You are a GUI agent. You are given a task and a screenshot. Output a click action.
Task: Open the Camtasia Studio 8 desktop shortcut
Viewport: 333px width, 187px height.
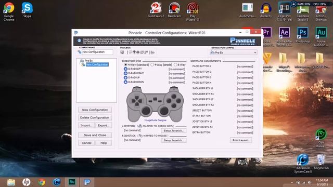coord(302,12)
